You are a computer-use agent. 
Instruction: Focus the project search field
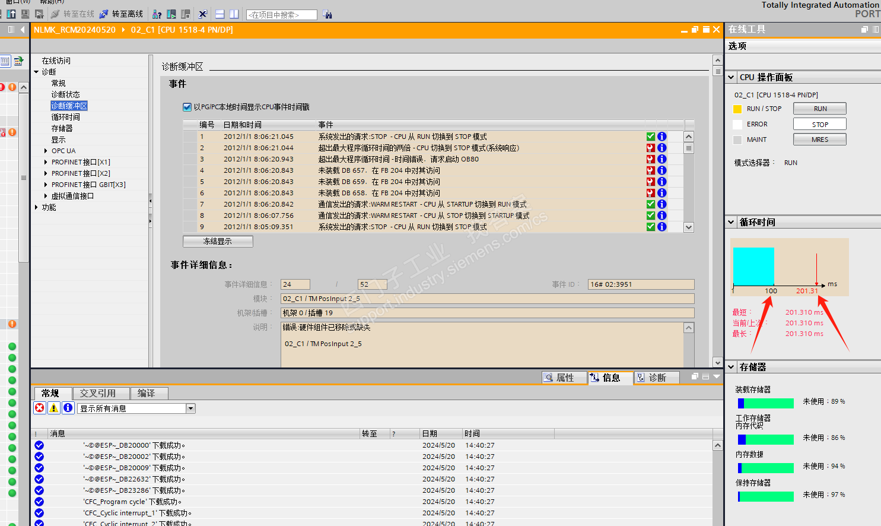pos(282,15)
